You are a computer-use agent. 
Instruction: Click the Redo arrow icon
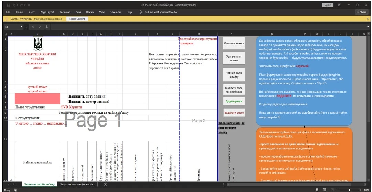coord(21,5)
